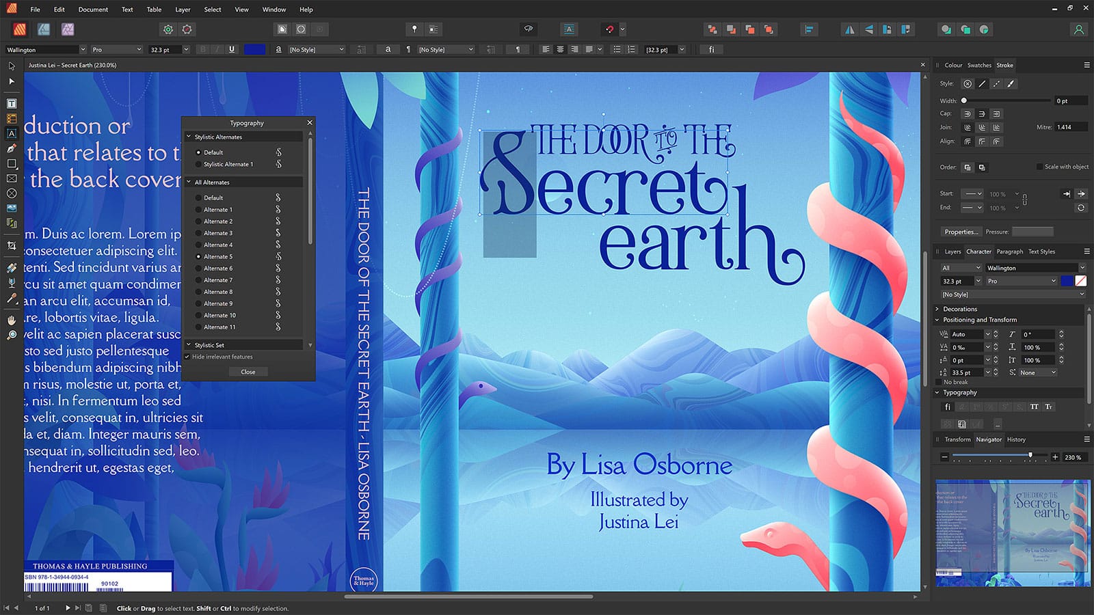Image resolution: width=1094 pixels, height=615 pixels.
Task: Close the Typography dialog with Close button
Action: click(x=248, y=372)
